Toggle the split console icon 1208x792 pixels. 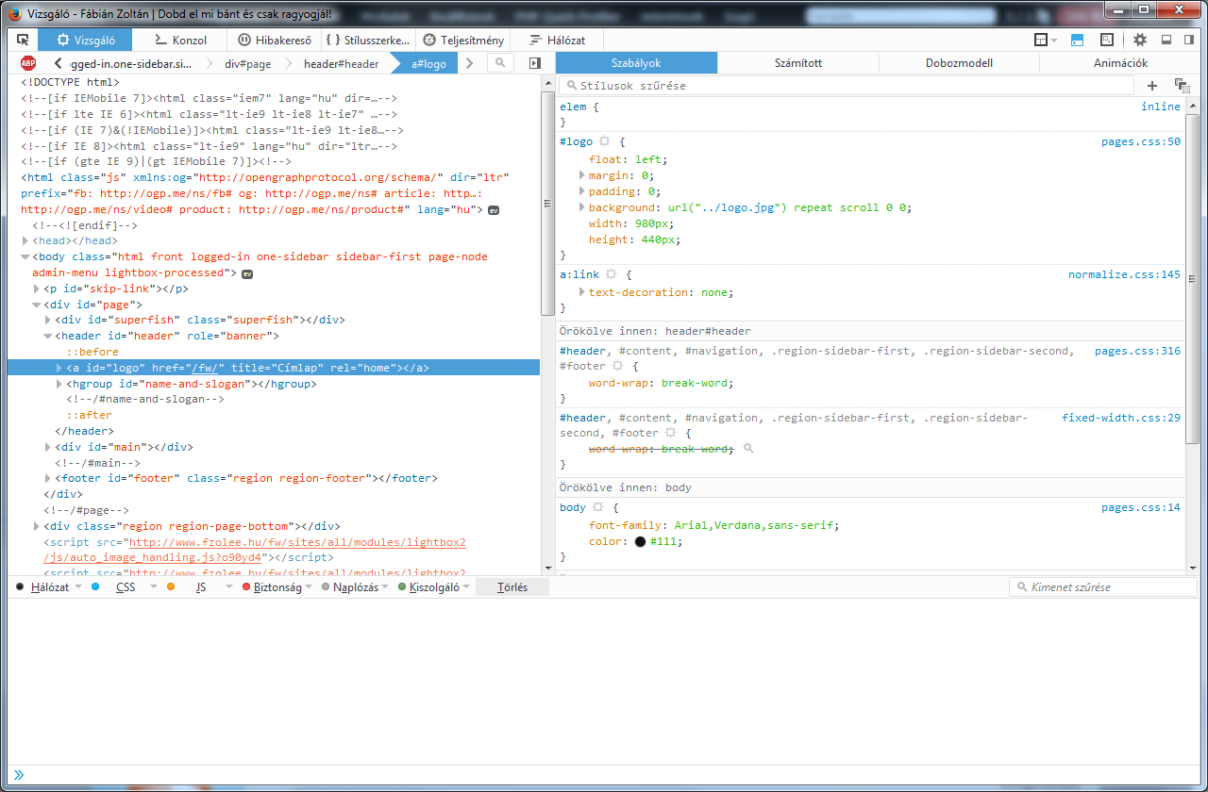coord(1079,40)
